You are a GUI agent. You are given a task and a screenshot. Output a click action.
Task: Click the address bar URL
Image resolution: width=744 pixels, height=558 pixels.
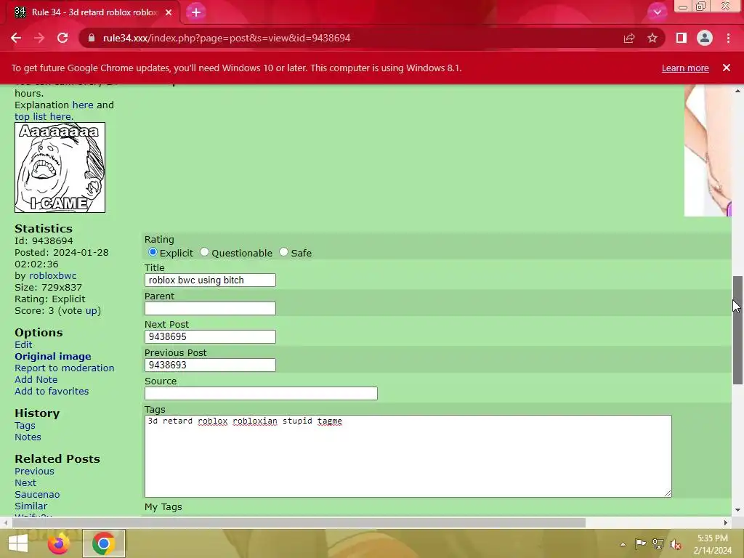(x=227, y=38)
